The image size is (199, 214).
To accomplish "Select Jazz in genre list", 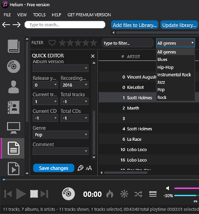I will click(x=176, y=82).
